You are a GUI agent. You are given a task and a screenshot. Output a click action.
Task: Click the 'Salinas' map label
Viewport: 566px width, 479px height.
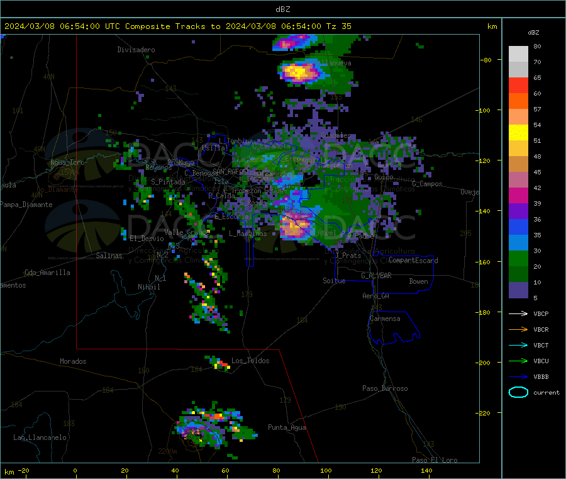coord(109,256)
